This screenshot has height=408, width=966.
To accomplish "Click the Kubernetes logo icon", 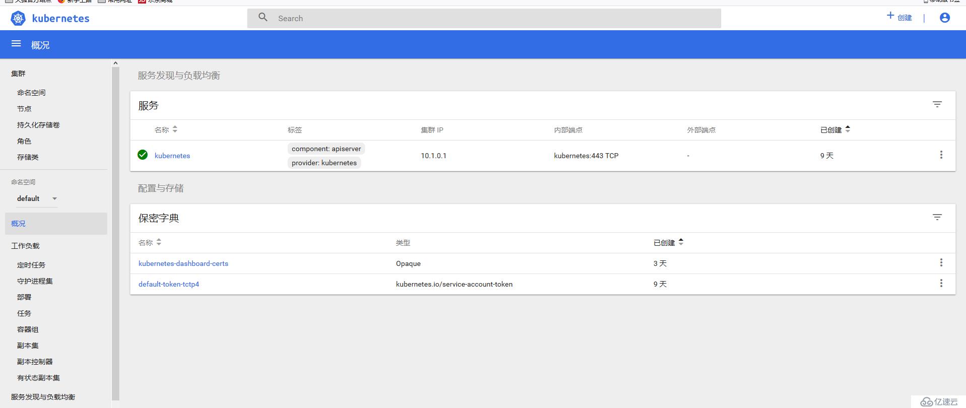I will click(18, 19).
